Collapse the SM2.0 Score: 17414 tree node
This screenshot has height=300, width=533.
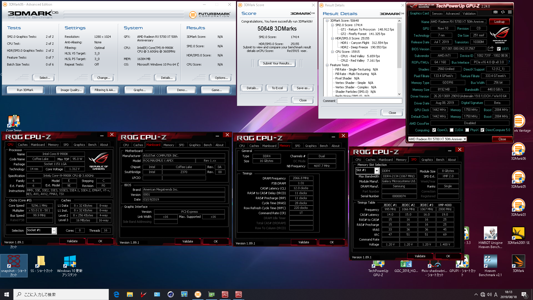pyautogui.click(x=332, y=25)
